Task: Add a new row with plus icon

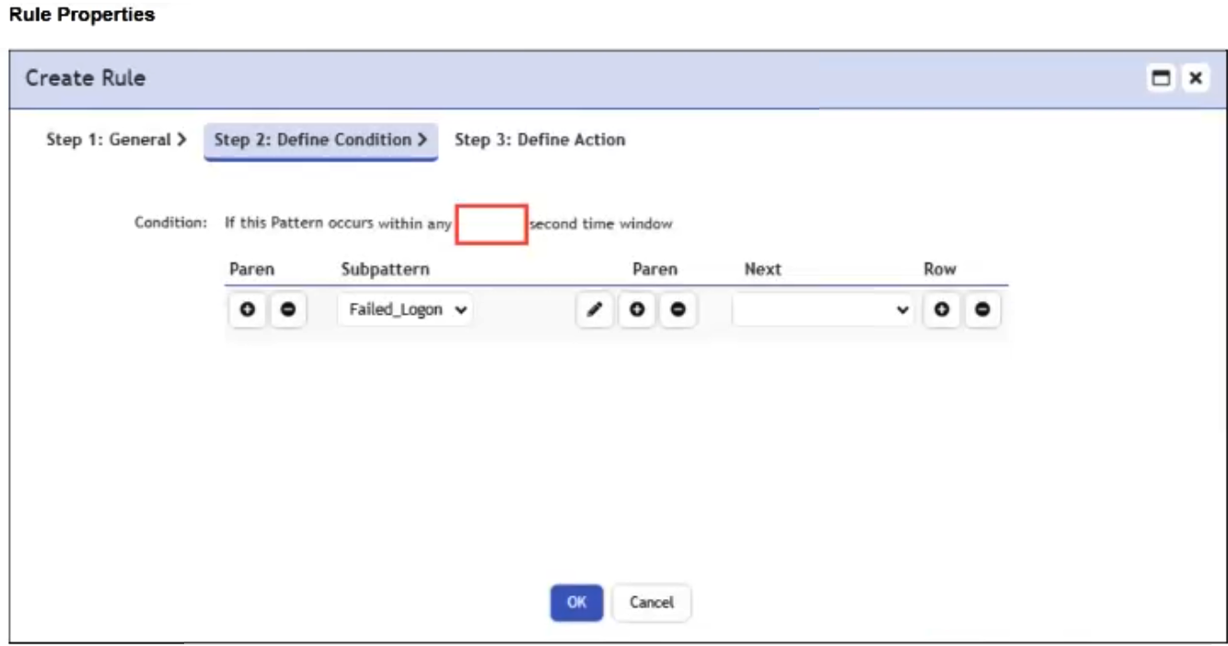Action: point(941,310)
